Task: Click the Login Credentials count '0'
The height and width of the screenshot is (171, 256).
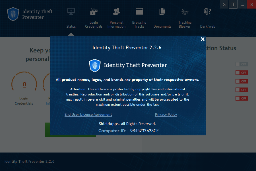Action: tap(24, 84)
